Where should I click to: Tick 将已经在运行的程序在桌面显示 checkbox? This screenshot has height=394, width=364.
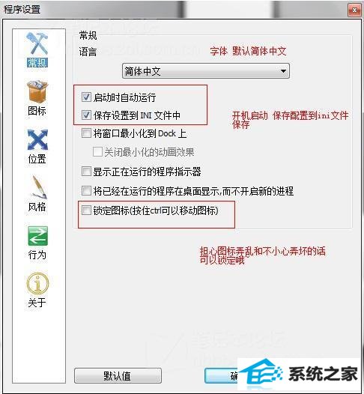[x=86, y=191]
